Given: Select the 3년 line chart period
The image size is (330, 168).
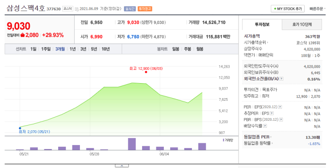Looking at the screenshot, I should (83, 49).
